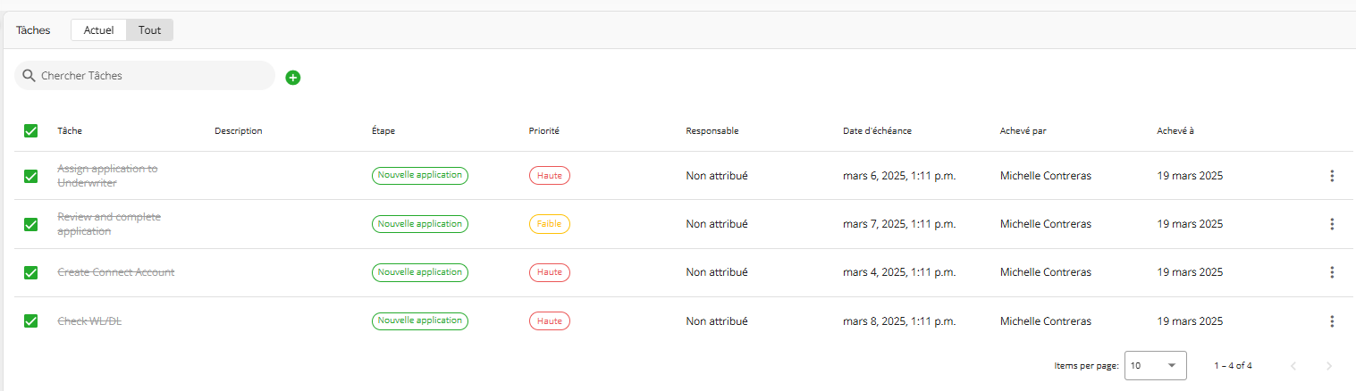
Task: Sort by Date d'échéance column header
Action: pyautogui.click(x=877, y=131)
